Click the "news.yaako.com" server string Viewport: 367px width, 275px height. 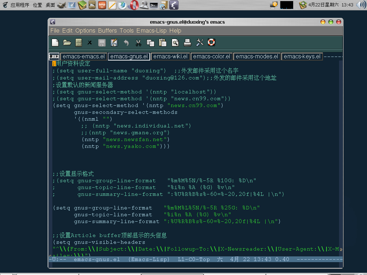[x=131, y=146]
